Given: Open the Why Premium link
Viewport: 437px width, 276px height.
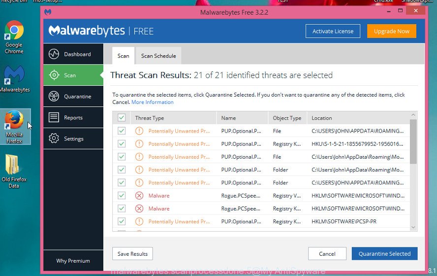Looking at the screenshot, I should tap(73, 261).
